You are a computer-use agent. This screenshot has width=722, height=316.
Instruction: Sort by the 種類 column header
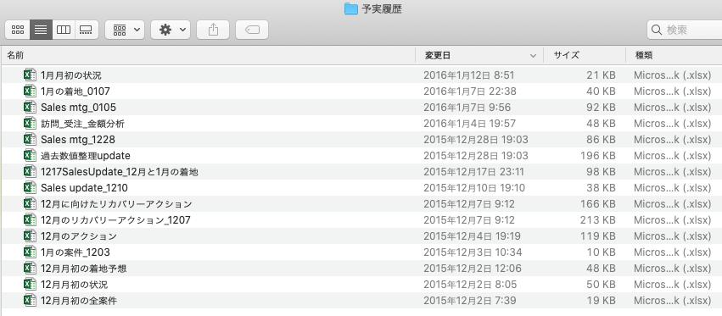coord(674,56)
